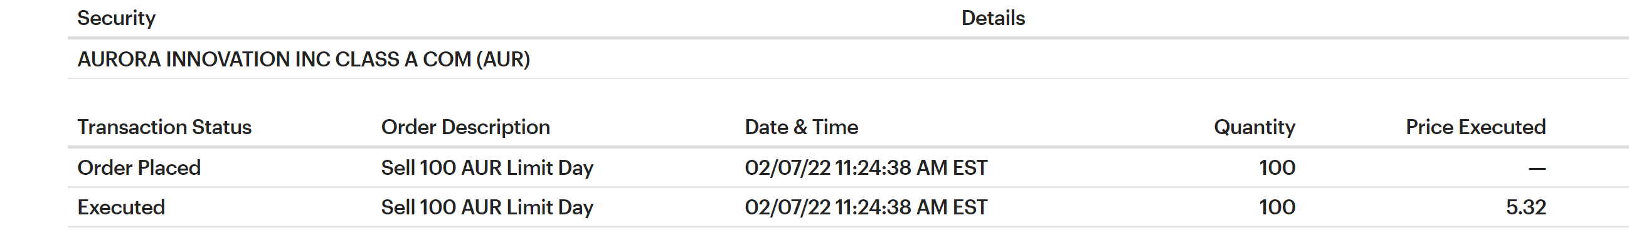The width and height of the screenshot is (1629, 252).
Task: Click the Details column header
Action: point(993,18)
